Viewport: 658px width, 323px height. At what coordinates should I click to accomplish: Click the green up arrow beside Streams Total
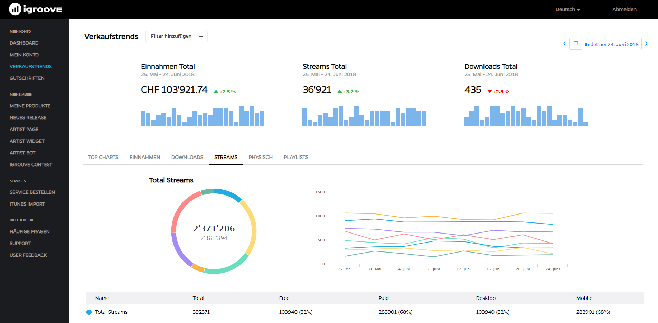(x=340, y=92)
